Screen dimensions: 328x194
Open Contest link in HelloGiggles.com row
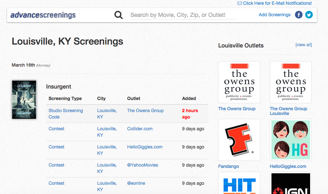click(56, 147)
